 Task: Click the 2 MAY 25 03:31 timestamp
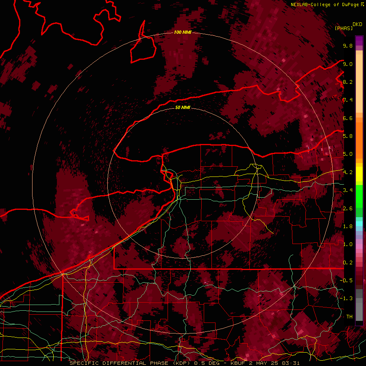coord(274,363)
